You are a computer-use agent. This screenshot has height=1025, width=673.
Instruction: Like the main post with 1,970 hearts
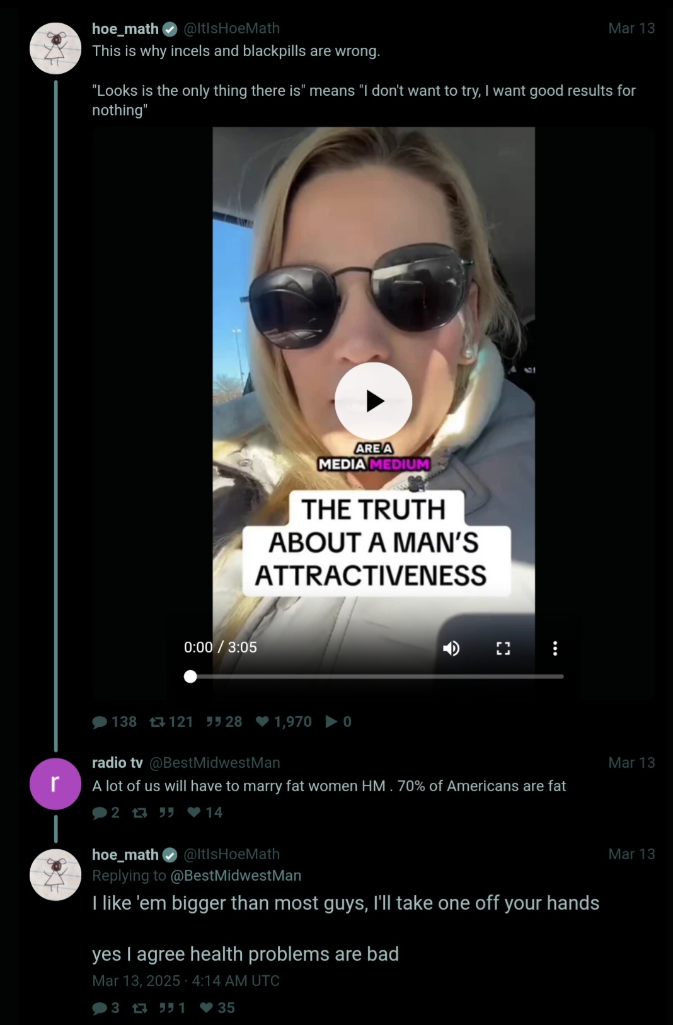tap(263, 722)
